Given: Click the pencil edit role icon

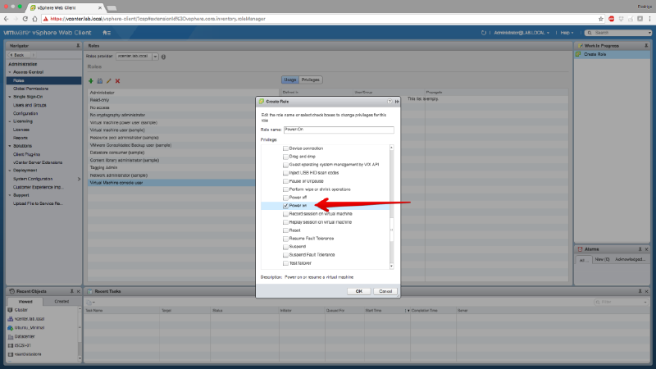Looking at the screenshot, I should click(x=108, y=80).
